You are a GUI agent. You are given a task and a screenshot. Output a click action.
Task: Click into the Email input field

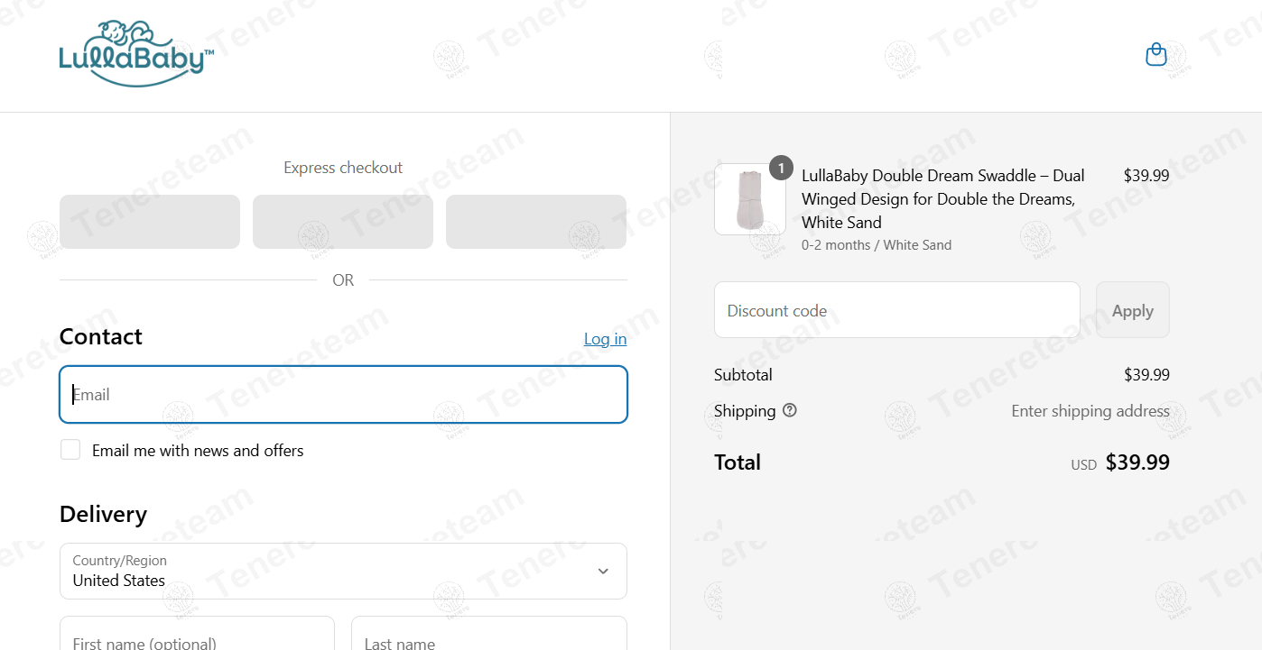pos(343,394)
